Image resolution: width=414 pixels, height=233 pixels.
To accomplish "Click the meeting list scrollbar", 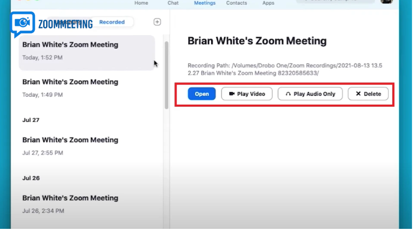I will tap(166, 75).
